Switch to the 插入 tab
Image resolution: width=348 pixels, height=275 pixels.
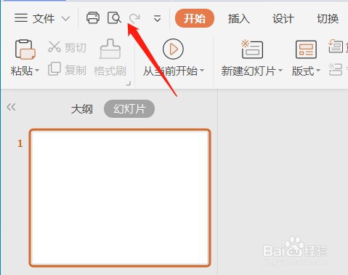[239, 19]
